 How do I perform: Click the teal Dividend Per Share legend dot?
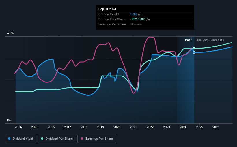(x=42, y=139)
